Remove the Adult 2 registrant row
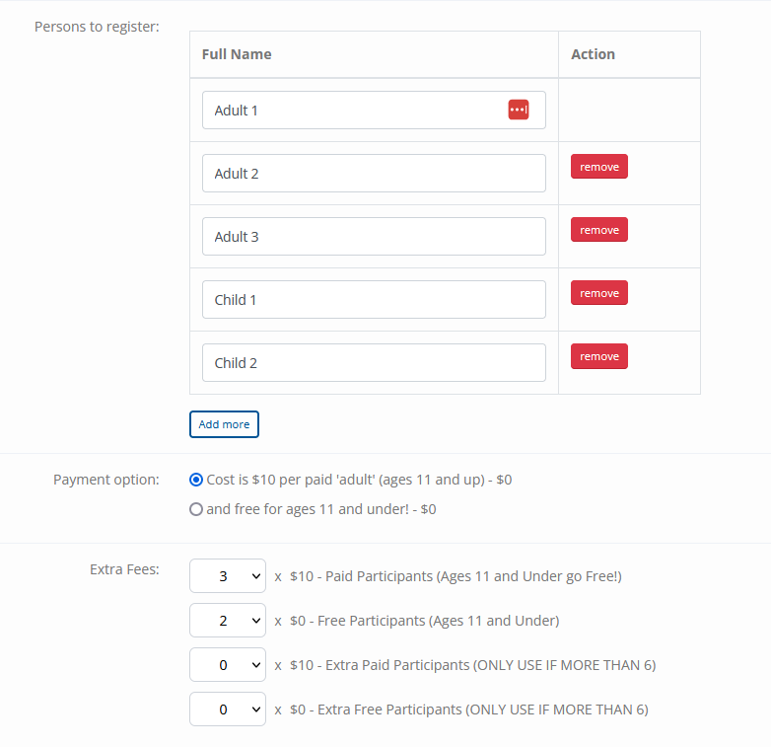The width and height of the screenshot is (771, 747). pyautogui.click(x=599, y=167)
